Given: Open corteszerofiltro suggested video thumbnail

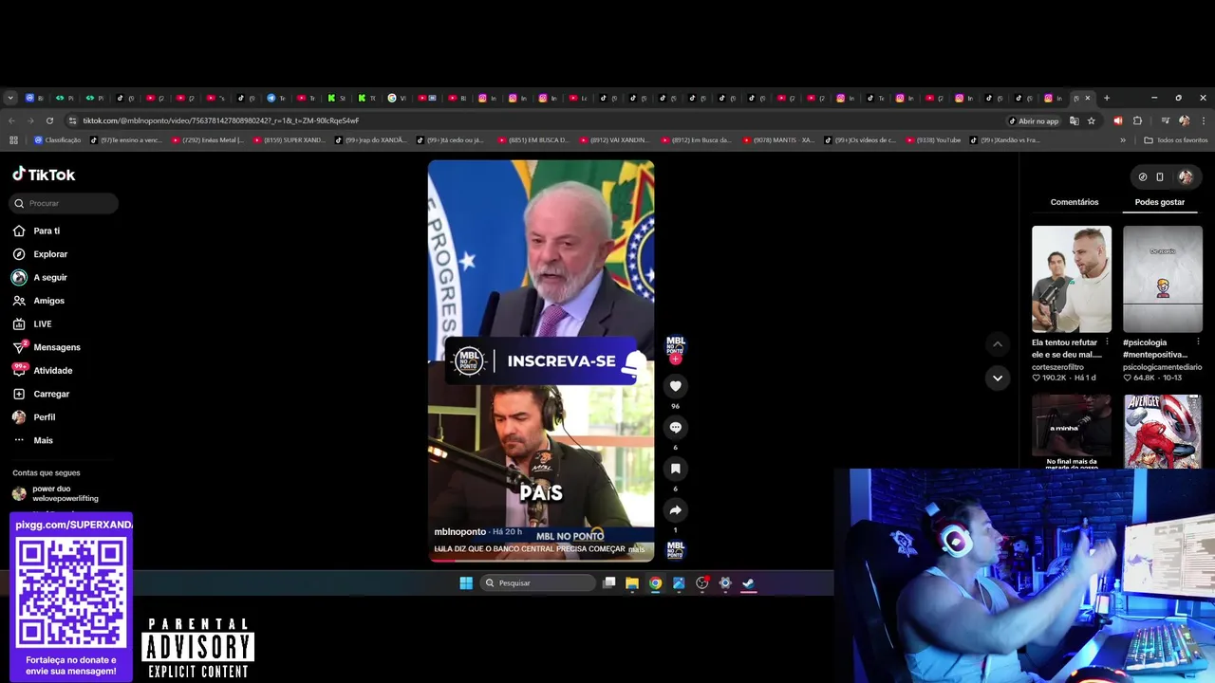Looking at the screenshot, I should click(1072, 279).
